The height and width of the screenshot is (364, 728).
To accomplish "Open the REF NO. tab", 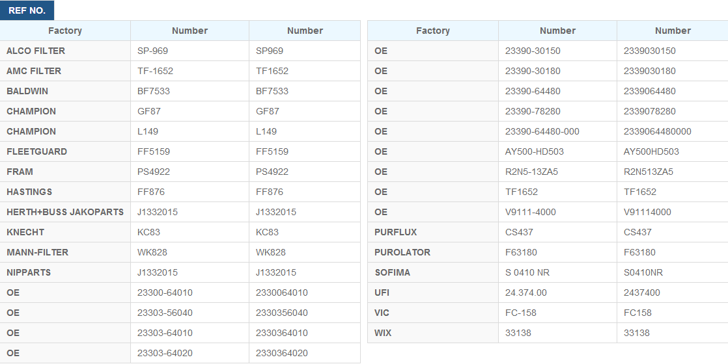I will 27,10.
